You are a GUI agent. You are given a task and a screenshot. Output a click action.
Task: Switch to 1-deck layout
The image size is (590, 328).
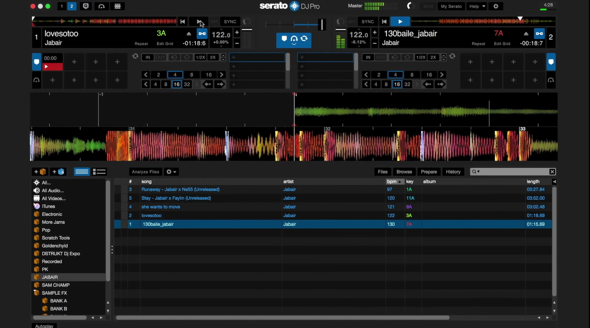coord(61,6)
